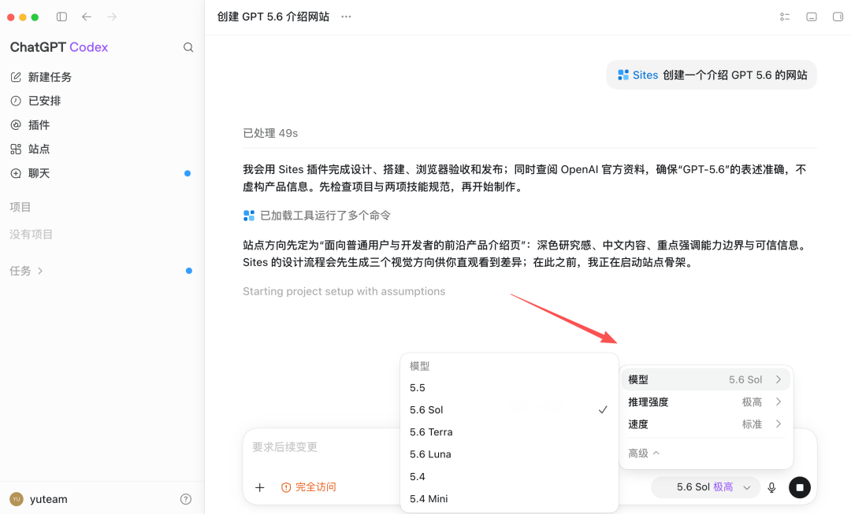Click the Sites link in the user message
Image resolution: width=851 pixels, height=514 pixels.
tap(645, 75)
